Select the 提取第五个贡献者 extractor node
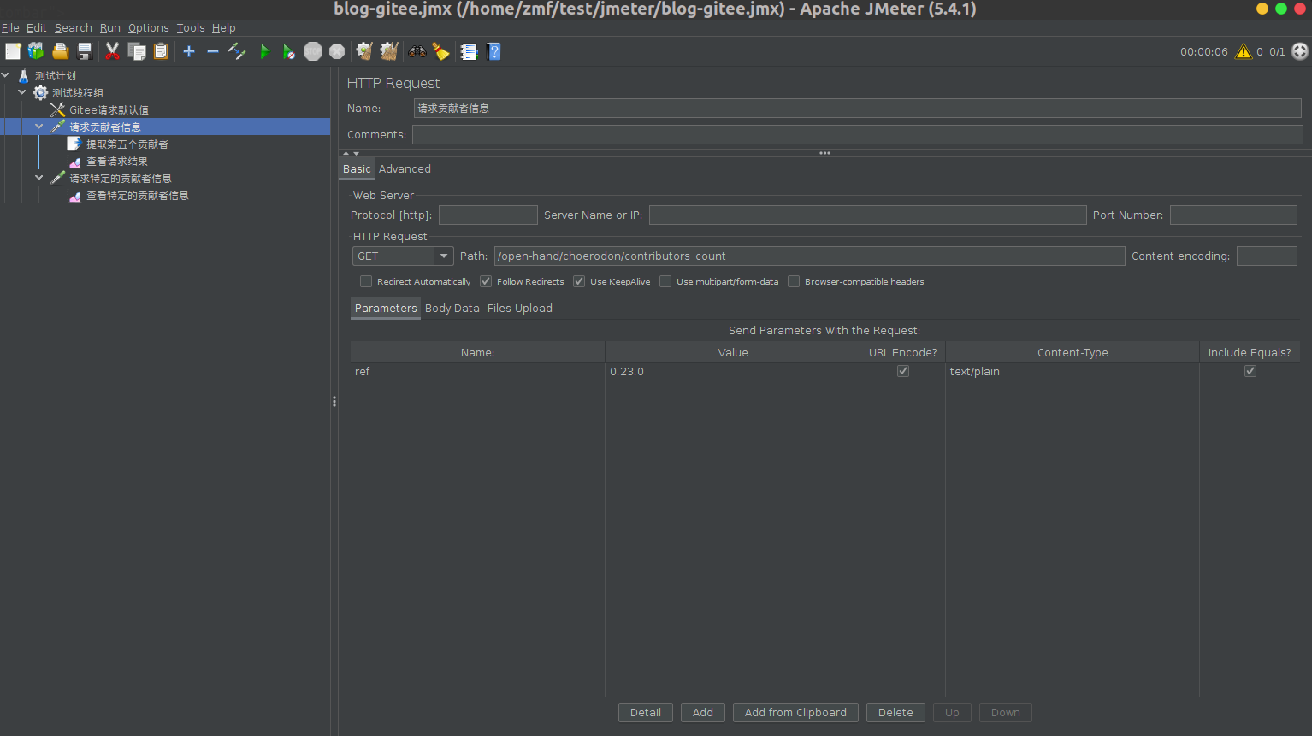Image resolution: width=1312 pixels, height=736 pixels. (127, 144)
